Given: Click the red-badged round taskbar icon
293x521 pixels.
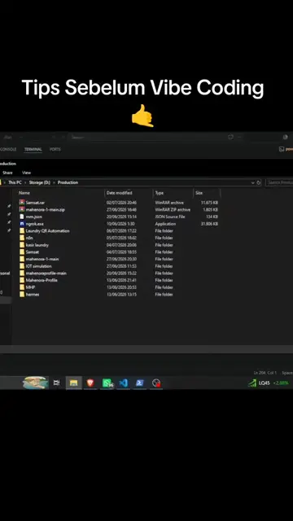Looking at the screenshot, I should pos(156,383).
